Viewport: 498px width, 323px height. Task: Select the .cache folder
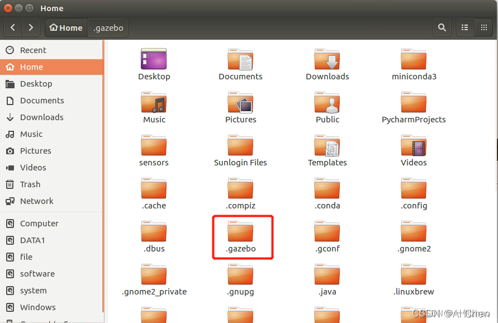coord(154,194)
